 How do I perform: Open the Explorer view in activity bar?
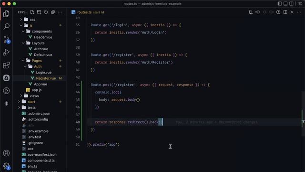click(x=6, y=14)
